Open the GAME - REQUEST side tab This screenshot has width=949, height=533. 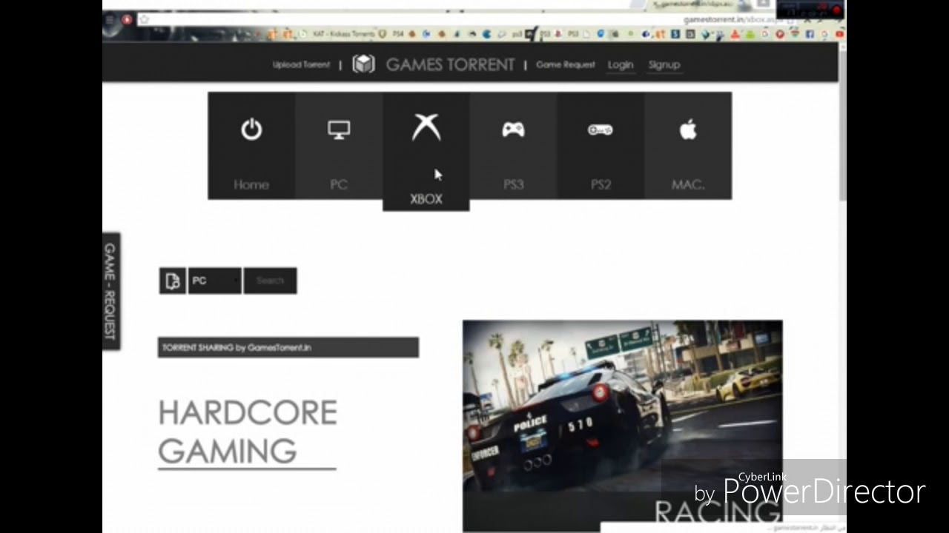coord(110,291)
